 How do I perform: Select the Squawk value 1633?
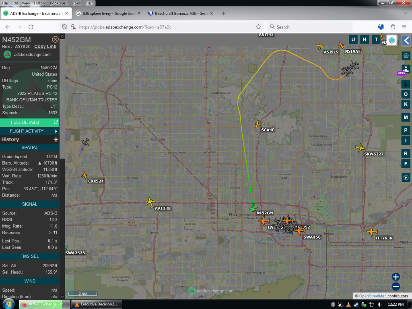(53, 113)
